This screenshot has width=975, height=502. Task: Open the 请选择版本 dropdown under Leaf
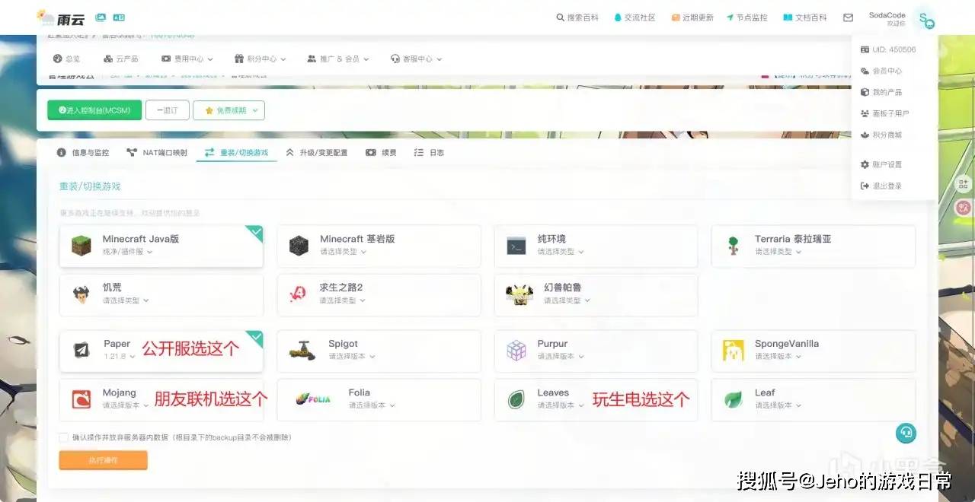point(778,405)
